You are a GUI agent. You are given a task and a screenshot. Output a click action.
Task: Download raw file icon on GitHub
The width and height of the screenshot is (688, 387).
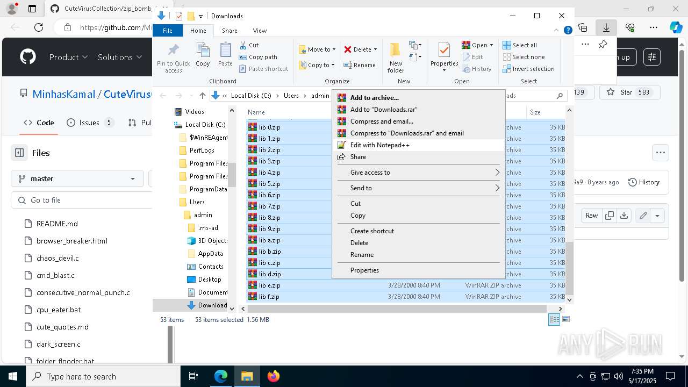coord(623,216)
